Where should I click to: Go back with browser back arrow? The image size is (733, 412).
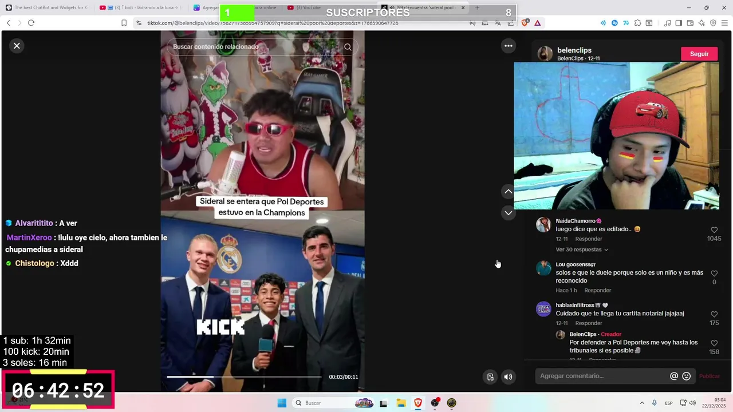pos(8,23)
